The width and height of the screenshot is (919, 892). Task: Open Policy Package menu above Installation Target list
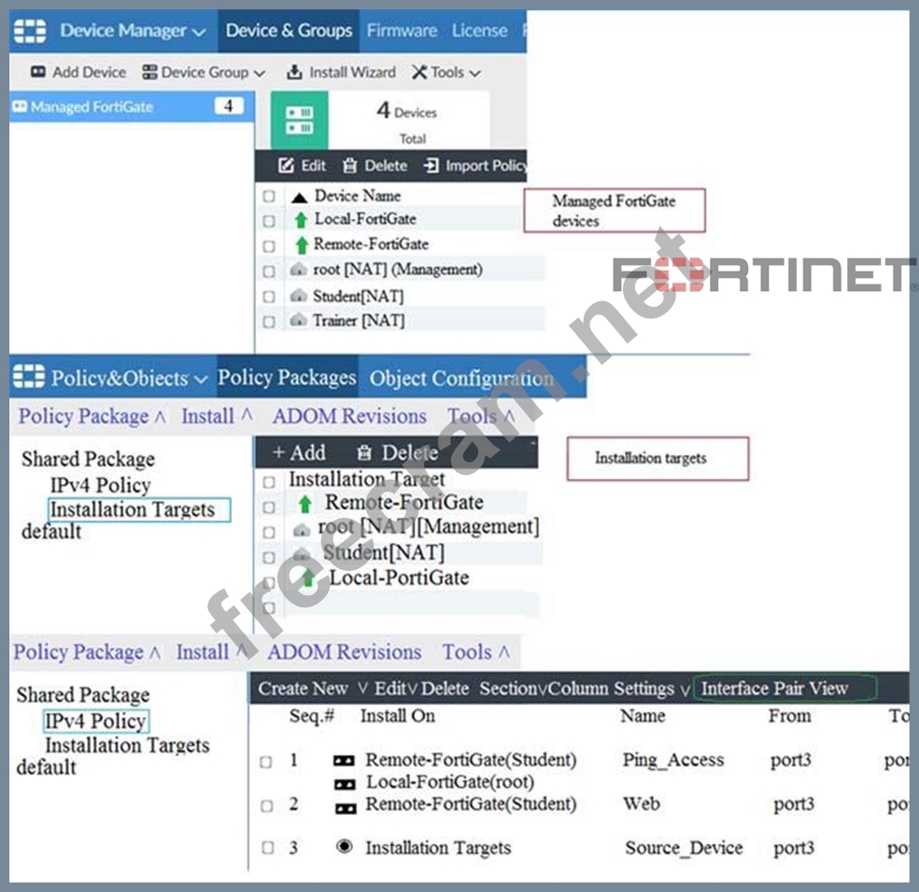[x=92, y=416]
